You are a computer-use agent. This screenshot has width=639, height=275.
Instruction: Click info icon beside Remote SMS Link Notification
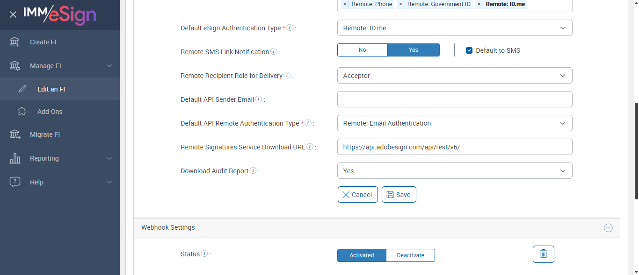(x=274, y=52)
